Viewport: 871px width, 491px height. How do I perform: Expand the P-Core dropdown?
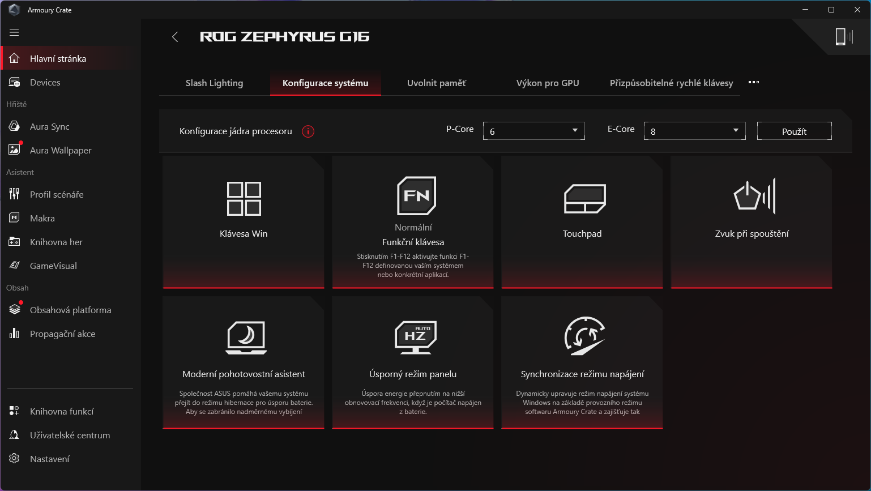[x=533, y=131]
